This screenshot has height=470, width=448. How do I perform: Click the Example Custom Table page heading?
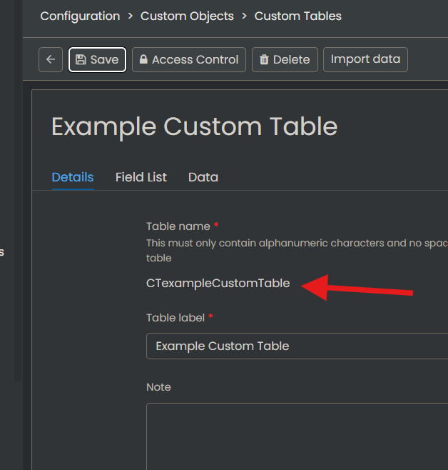195,127
